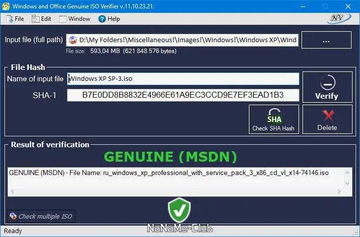
Task: Click the result text line with ISO filename
Action: [169, 173]
